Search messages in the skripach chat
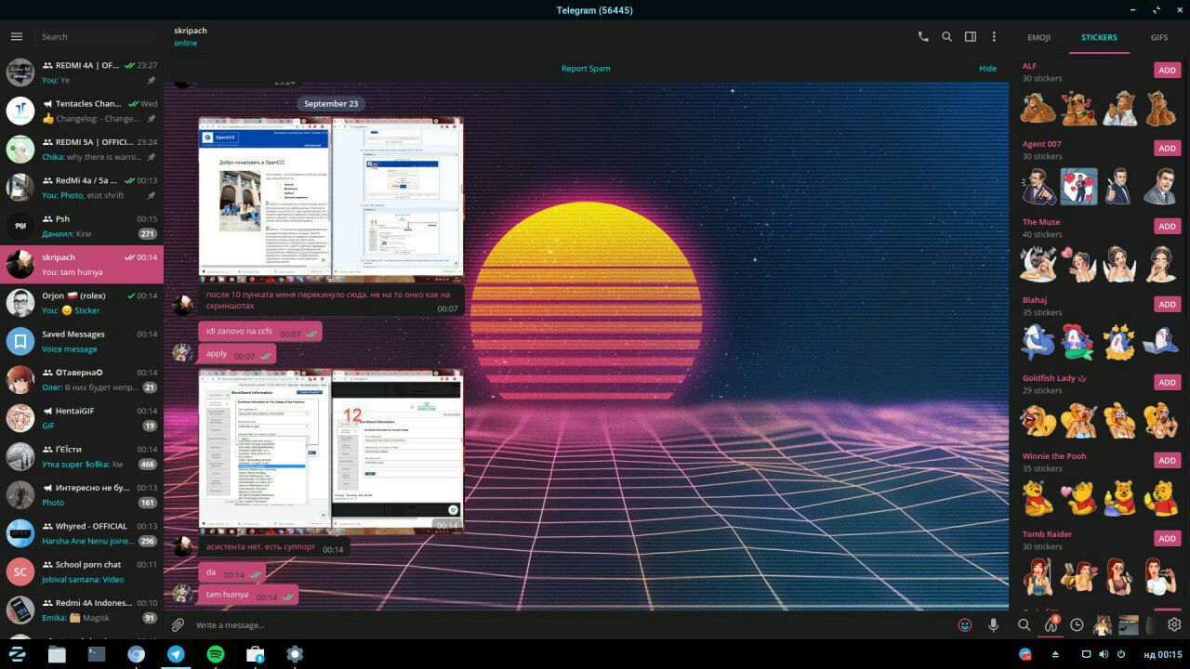Screen dimensions: 1190x669 946,36
